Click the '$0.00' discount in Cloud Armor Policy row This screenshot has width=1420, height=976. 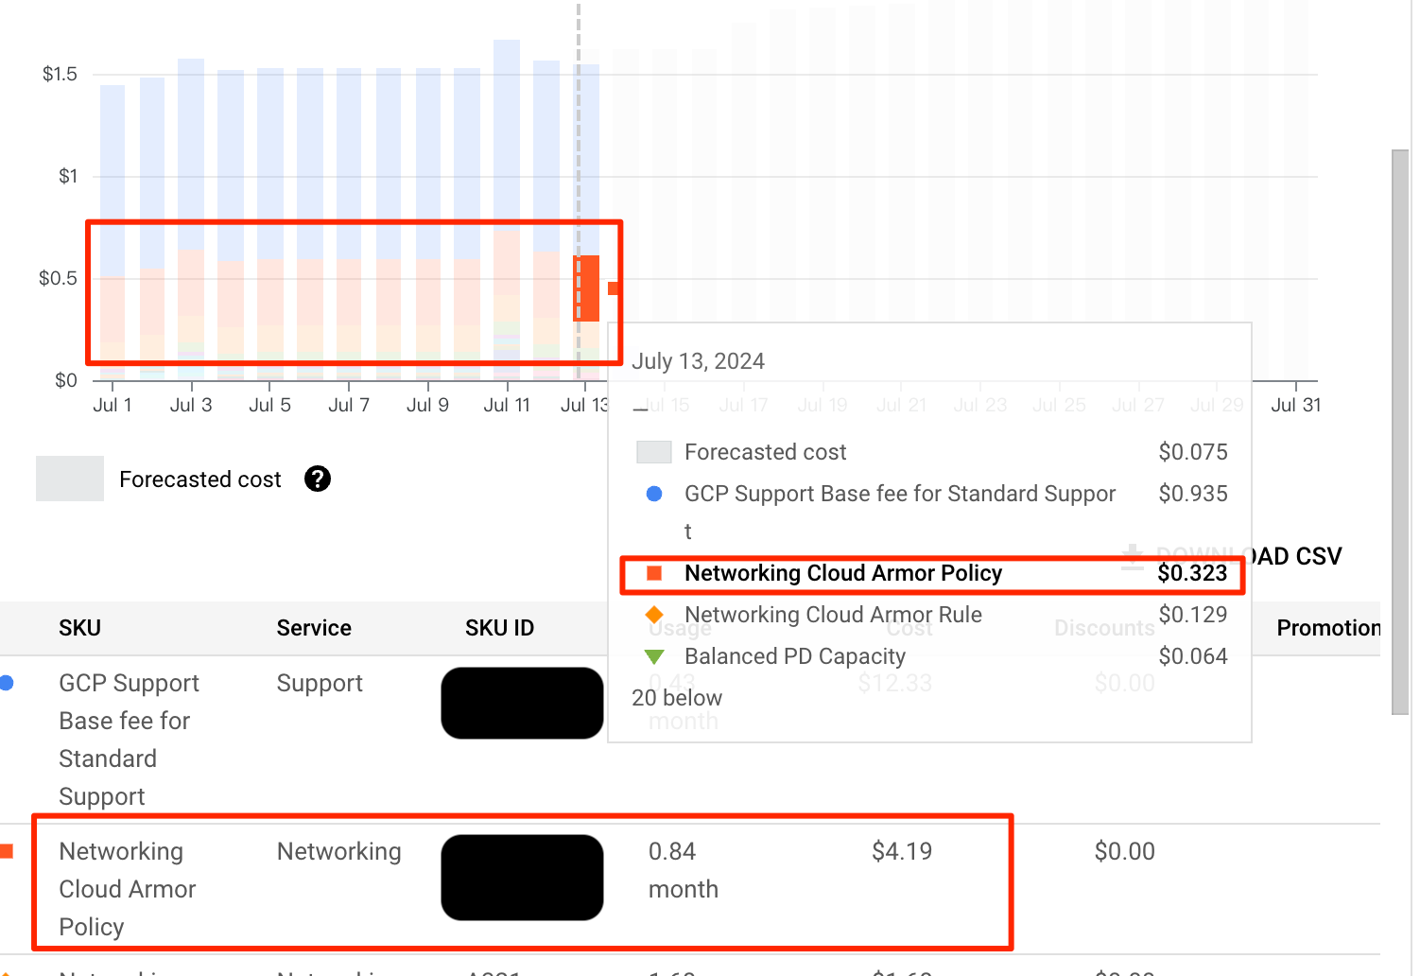pos(1125,851)
